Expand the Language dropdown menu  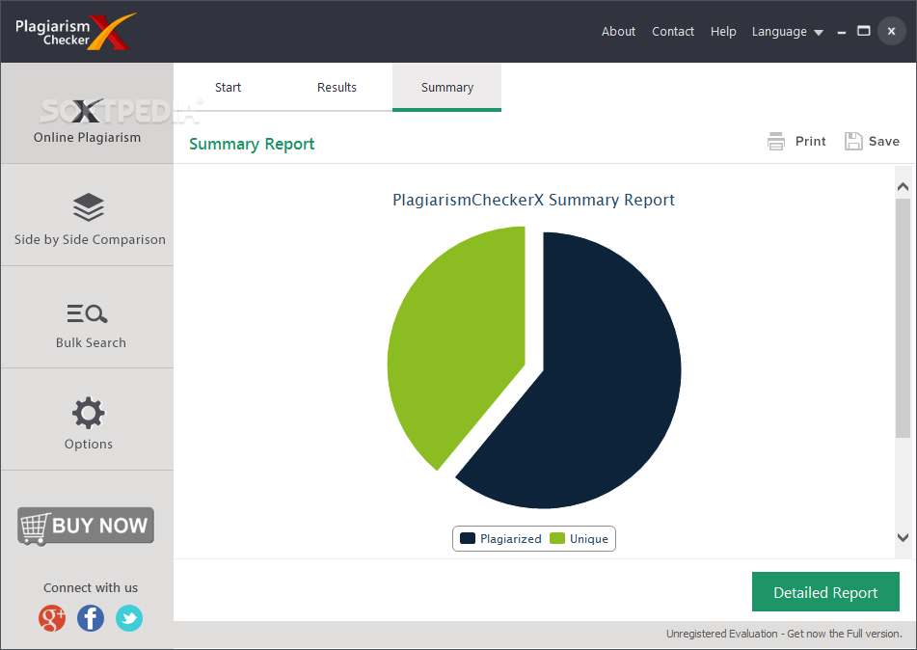coord(787,32)
